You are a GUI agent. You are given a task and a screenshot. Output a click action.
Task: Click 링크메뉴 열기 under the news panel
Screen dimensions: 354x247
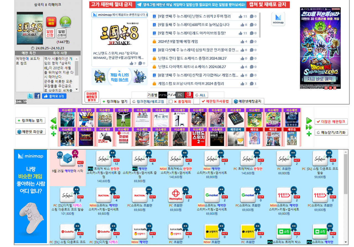click(115, 102)
